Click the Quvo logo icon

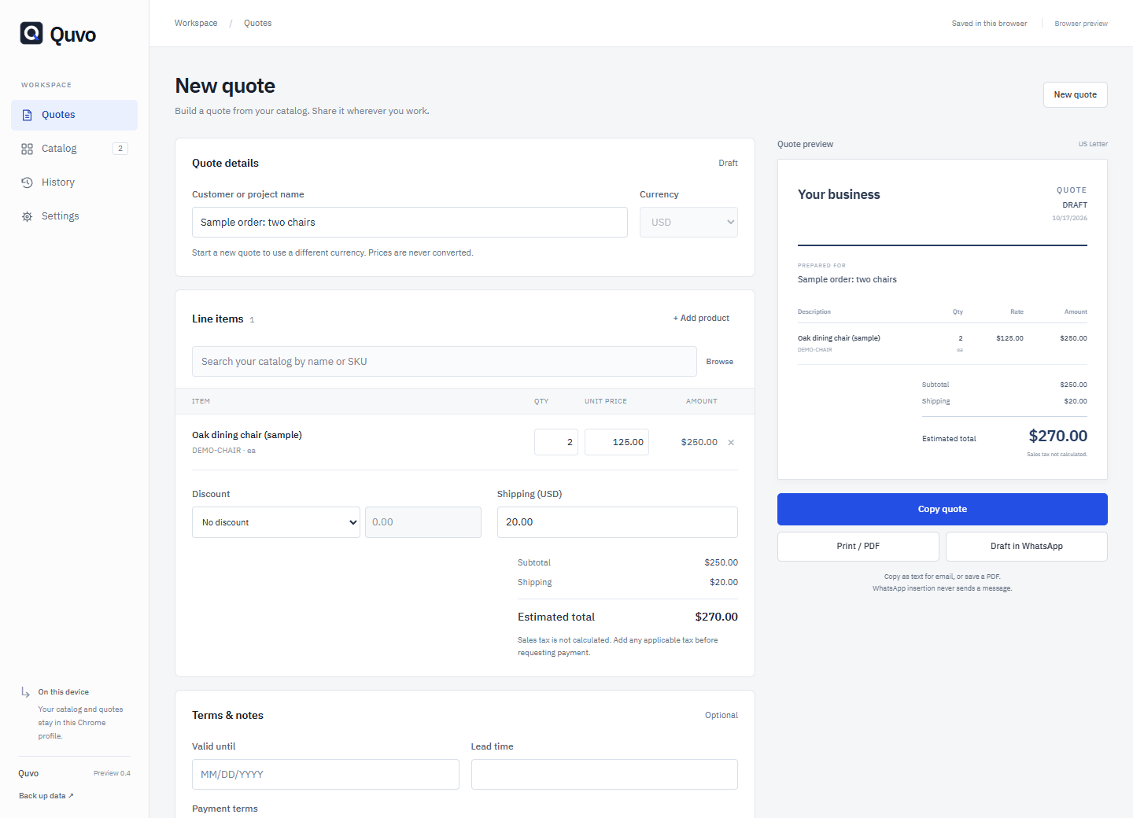pos(31,33)
